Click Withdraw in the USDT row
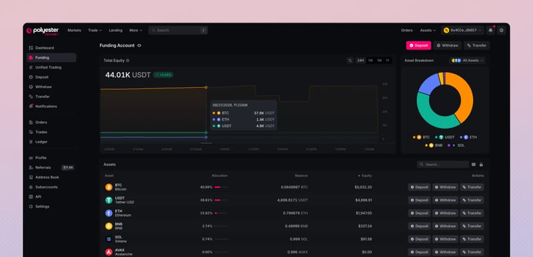533x257 pixels. (445, 200)
